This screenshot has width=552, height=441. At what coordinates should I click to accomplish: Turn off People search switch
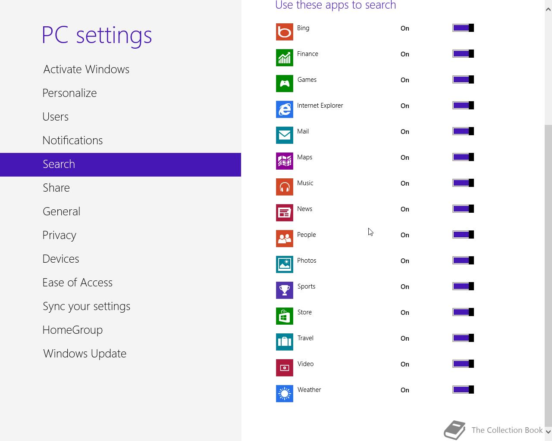[463, 235]
